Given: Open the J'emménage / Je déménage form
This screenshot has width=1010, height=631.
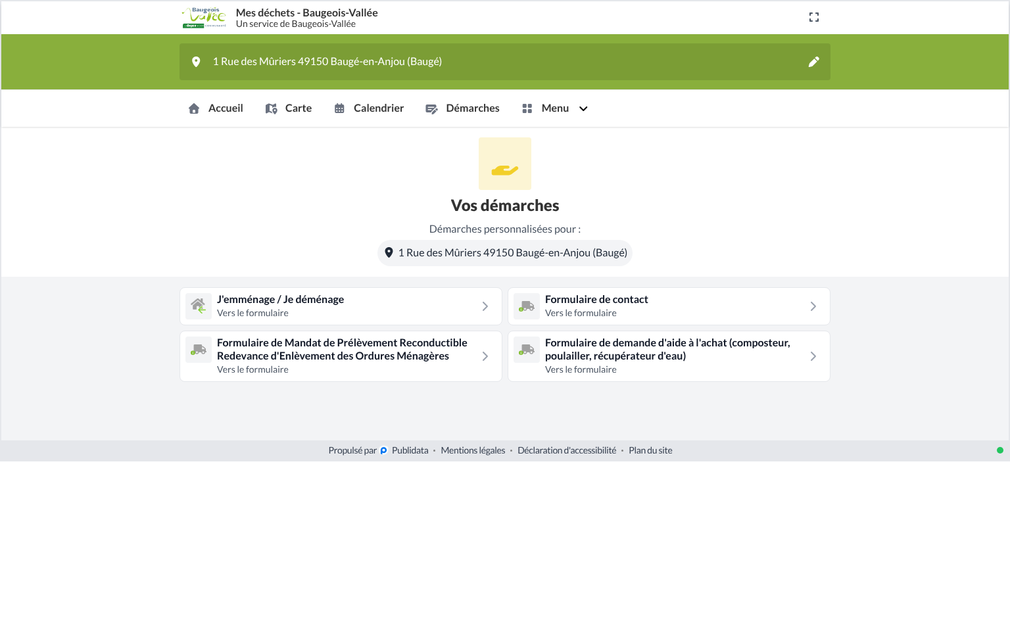Looking at the screenshot, I should pyautogui.click(x=341, y=306).
